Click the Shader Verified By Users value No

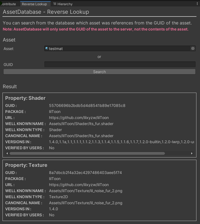pyautogui.click(x=52, y=148)
